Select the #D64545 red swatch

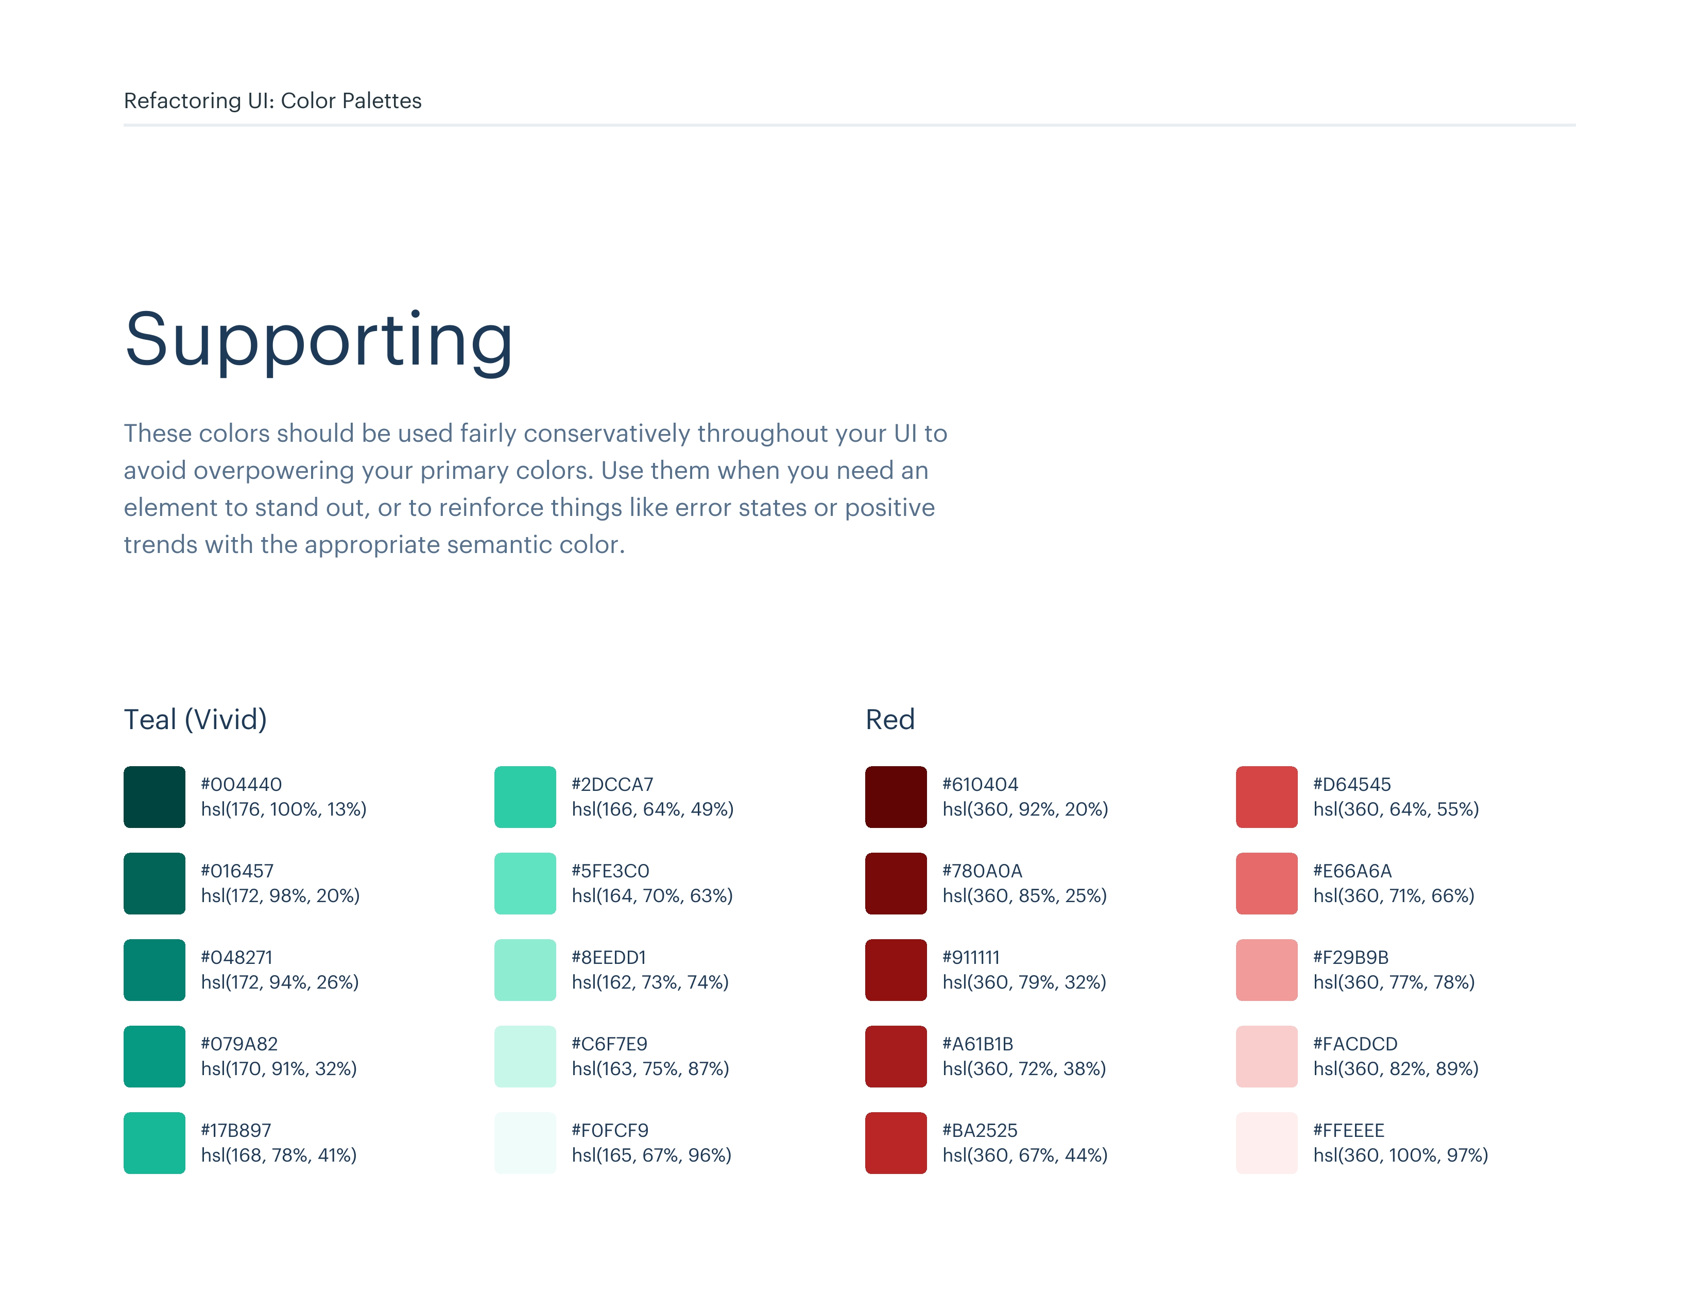coord(1266,797)
